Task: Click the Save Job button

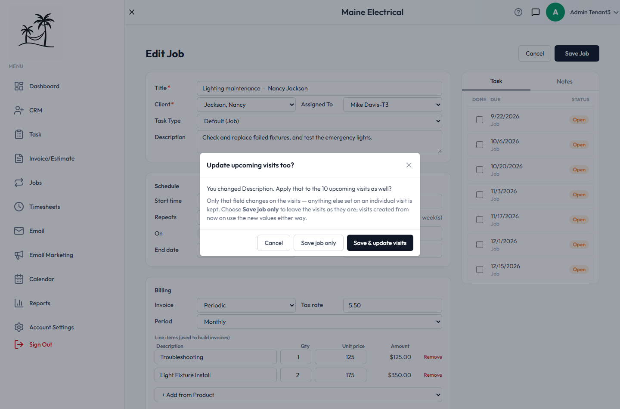Action: pos(577,53)
